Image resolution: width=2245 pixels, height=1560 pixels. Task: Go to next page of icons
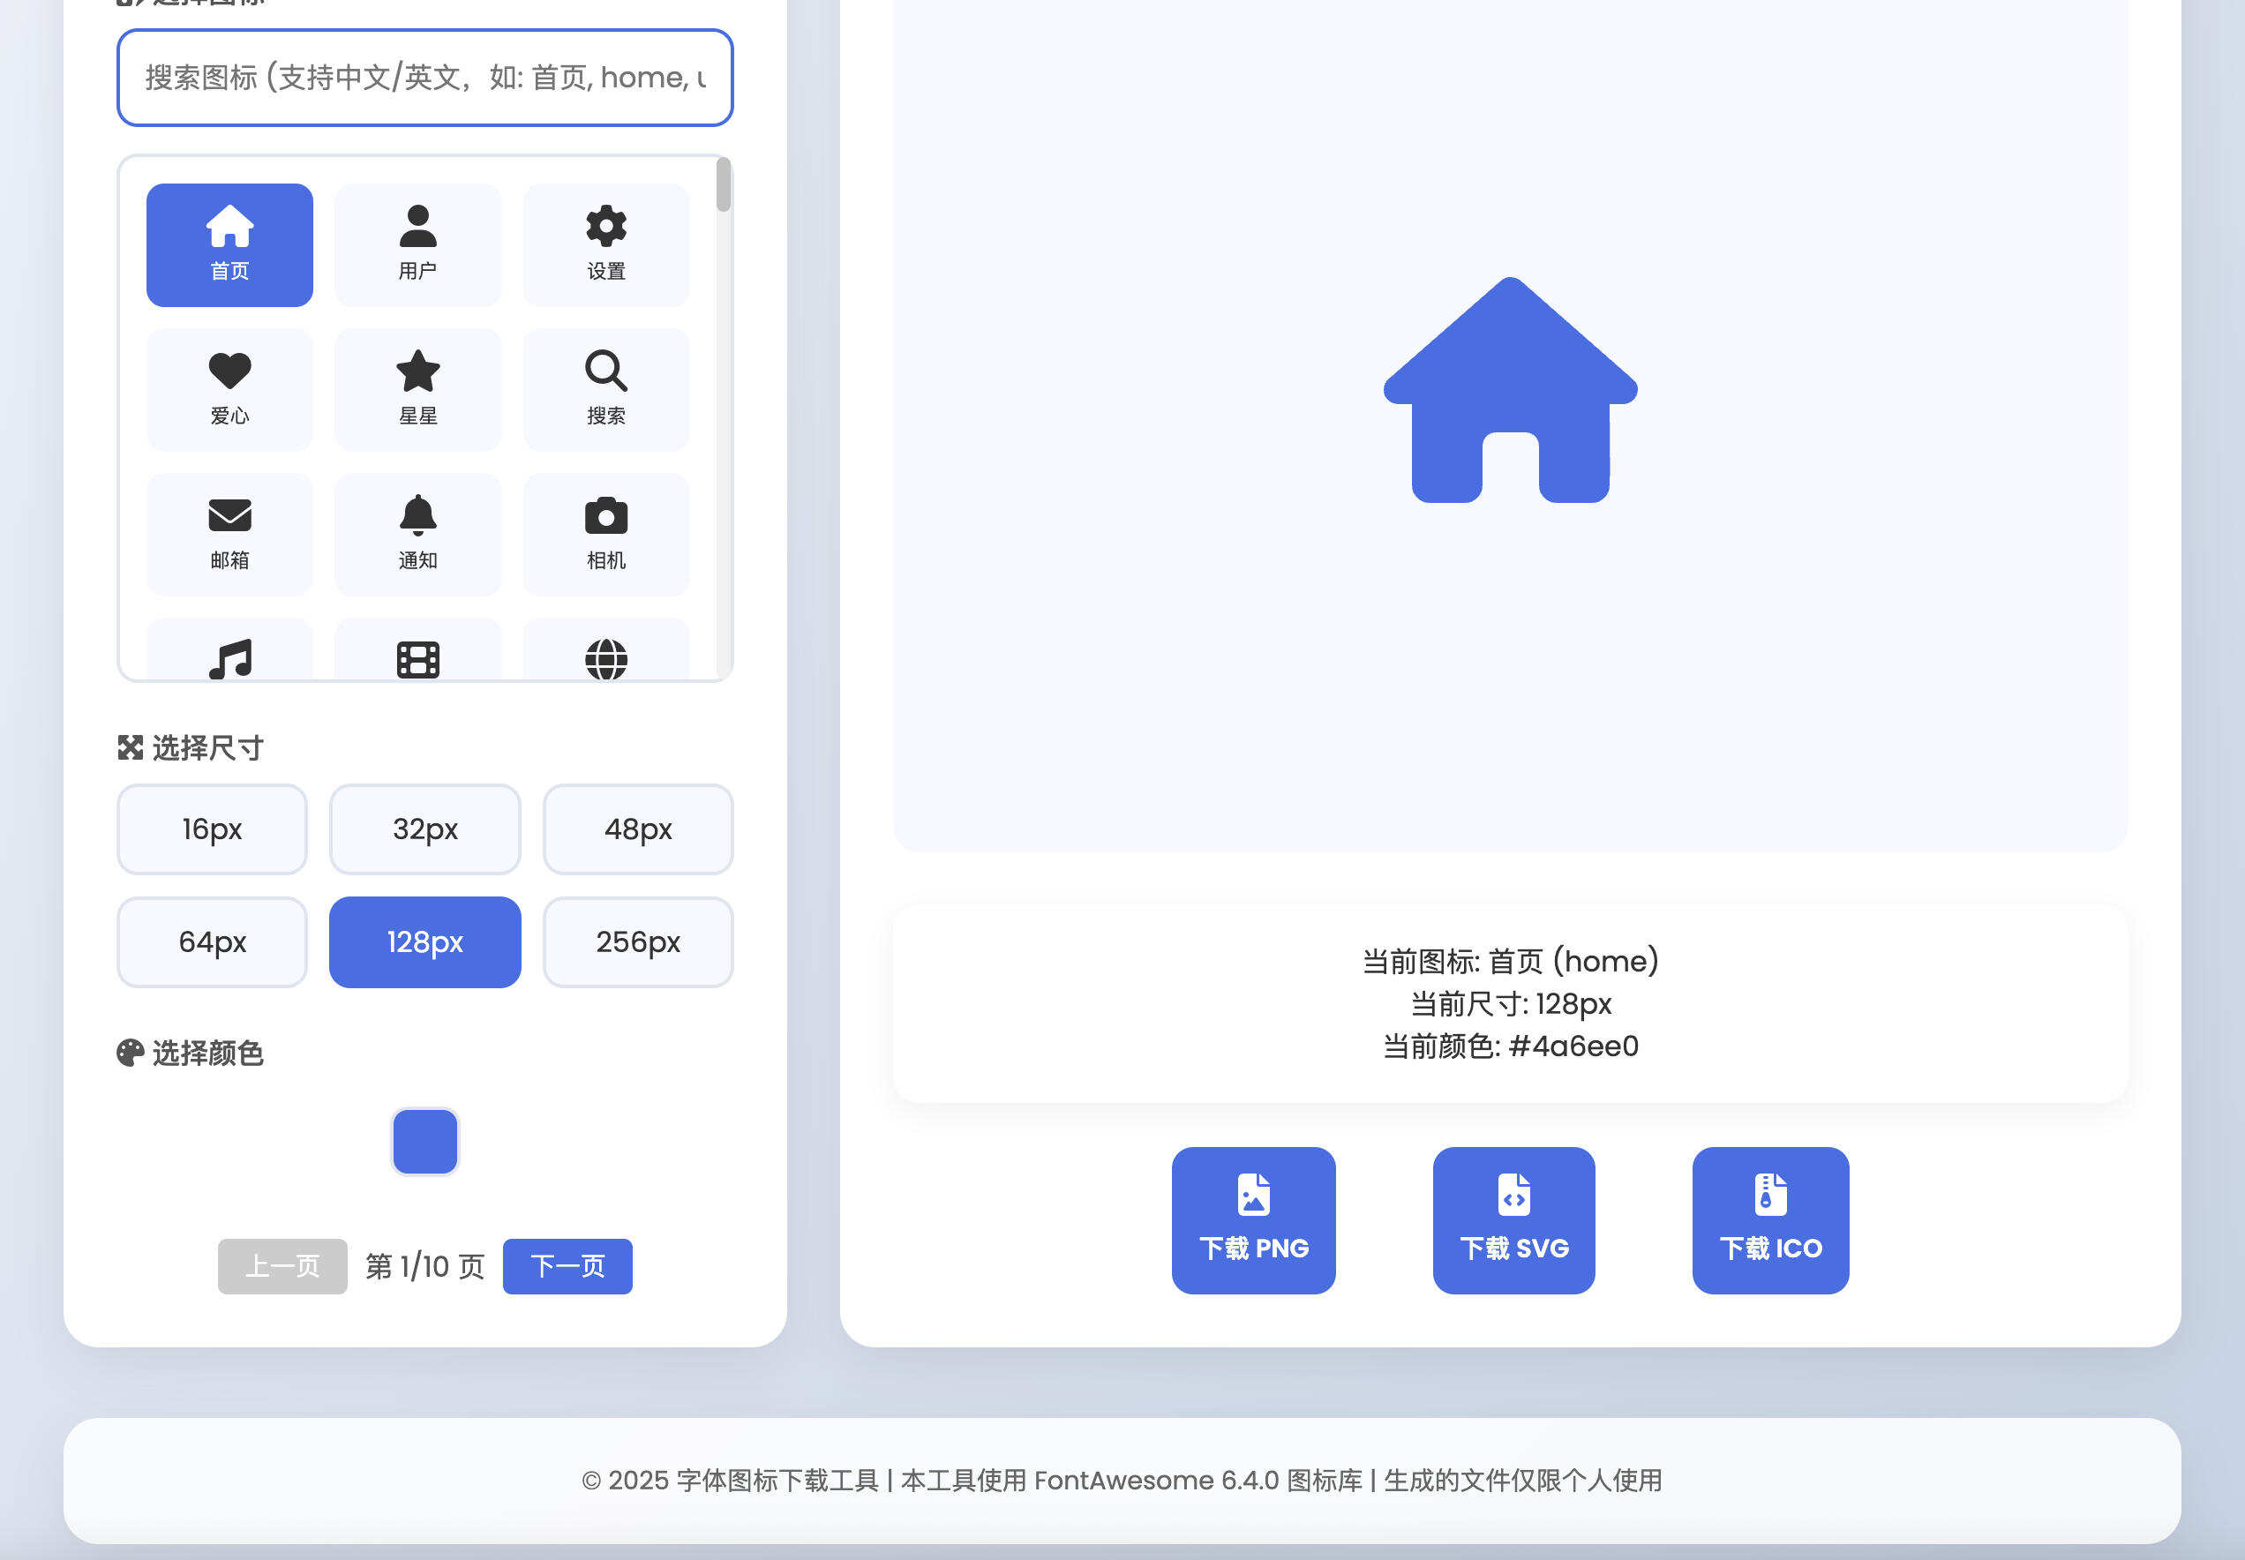click(567, 1266)
